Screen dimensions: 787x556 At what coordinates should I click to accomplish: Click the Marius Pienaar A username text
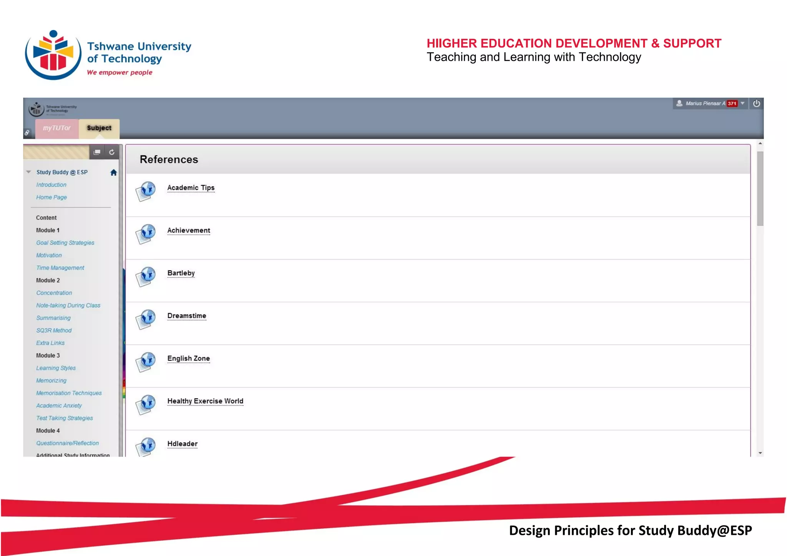[x=706, y=103]
